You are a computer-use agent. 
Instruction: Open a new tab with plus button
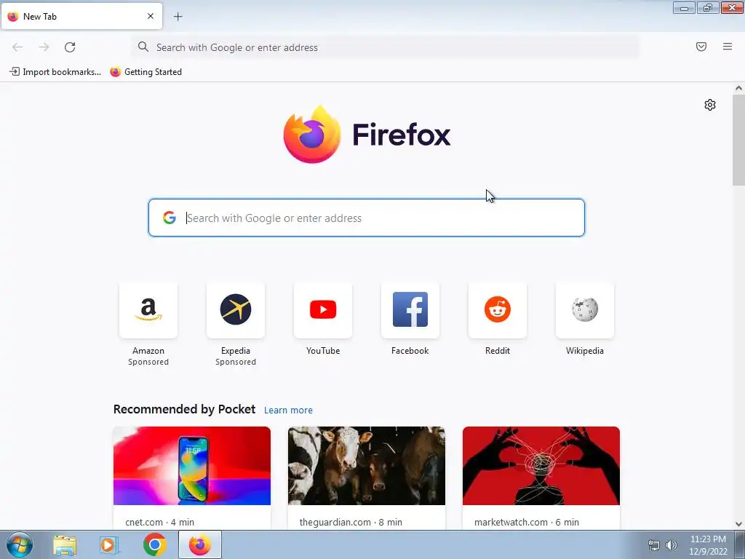178,17
